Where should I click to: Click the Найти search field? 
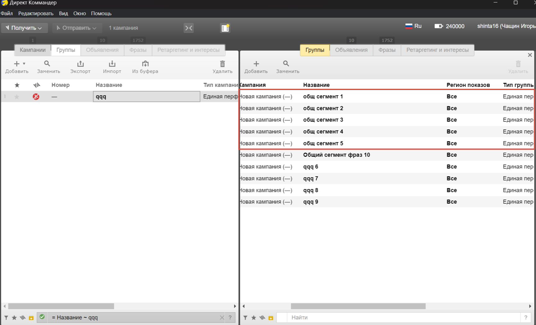(x=403, y=318)
